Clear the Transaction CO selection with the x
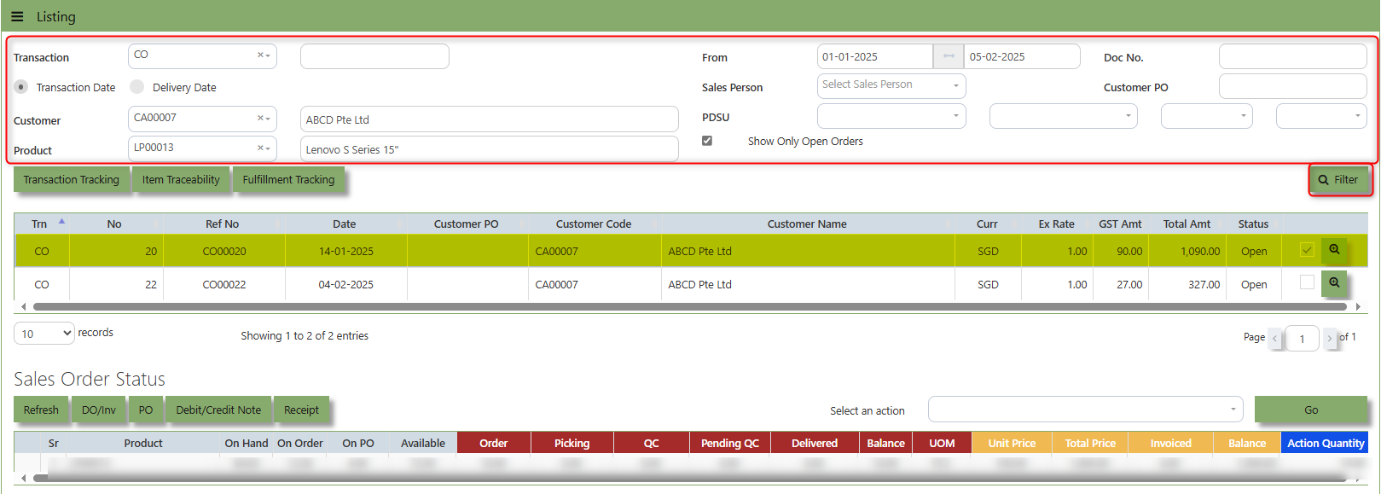1381x494 pixels. [260, 55]
